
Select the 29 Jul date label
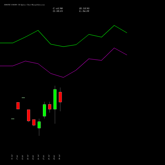click(54, 157)
